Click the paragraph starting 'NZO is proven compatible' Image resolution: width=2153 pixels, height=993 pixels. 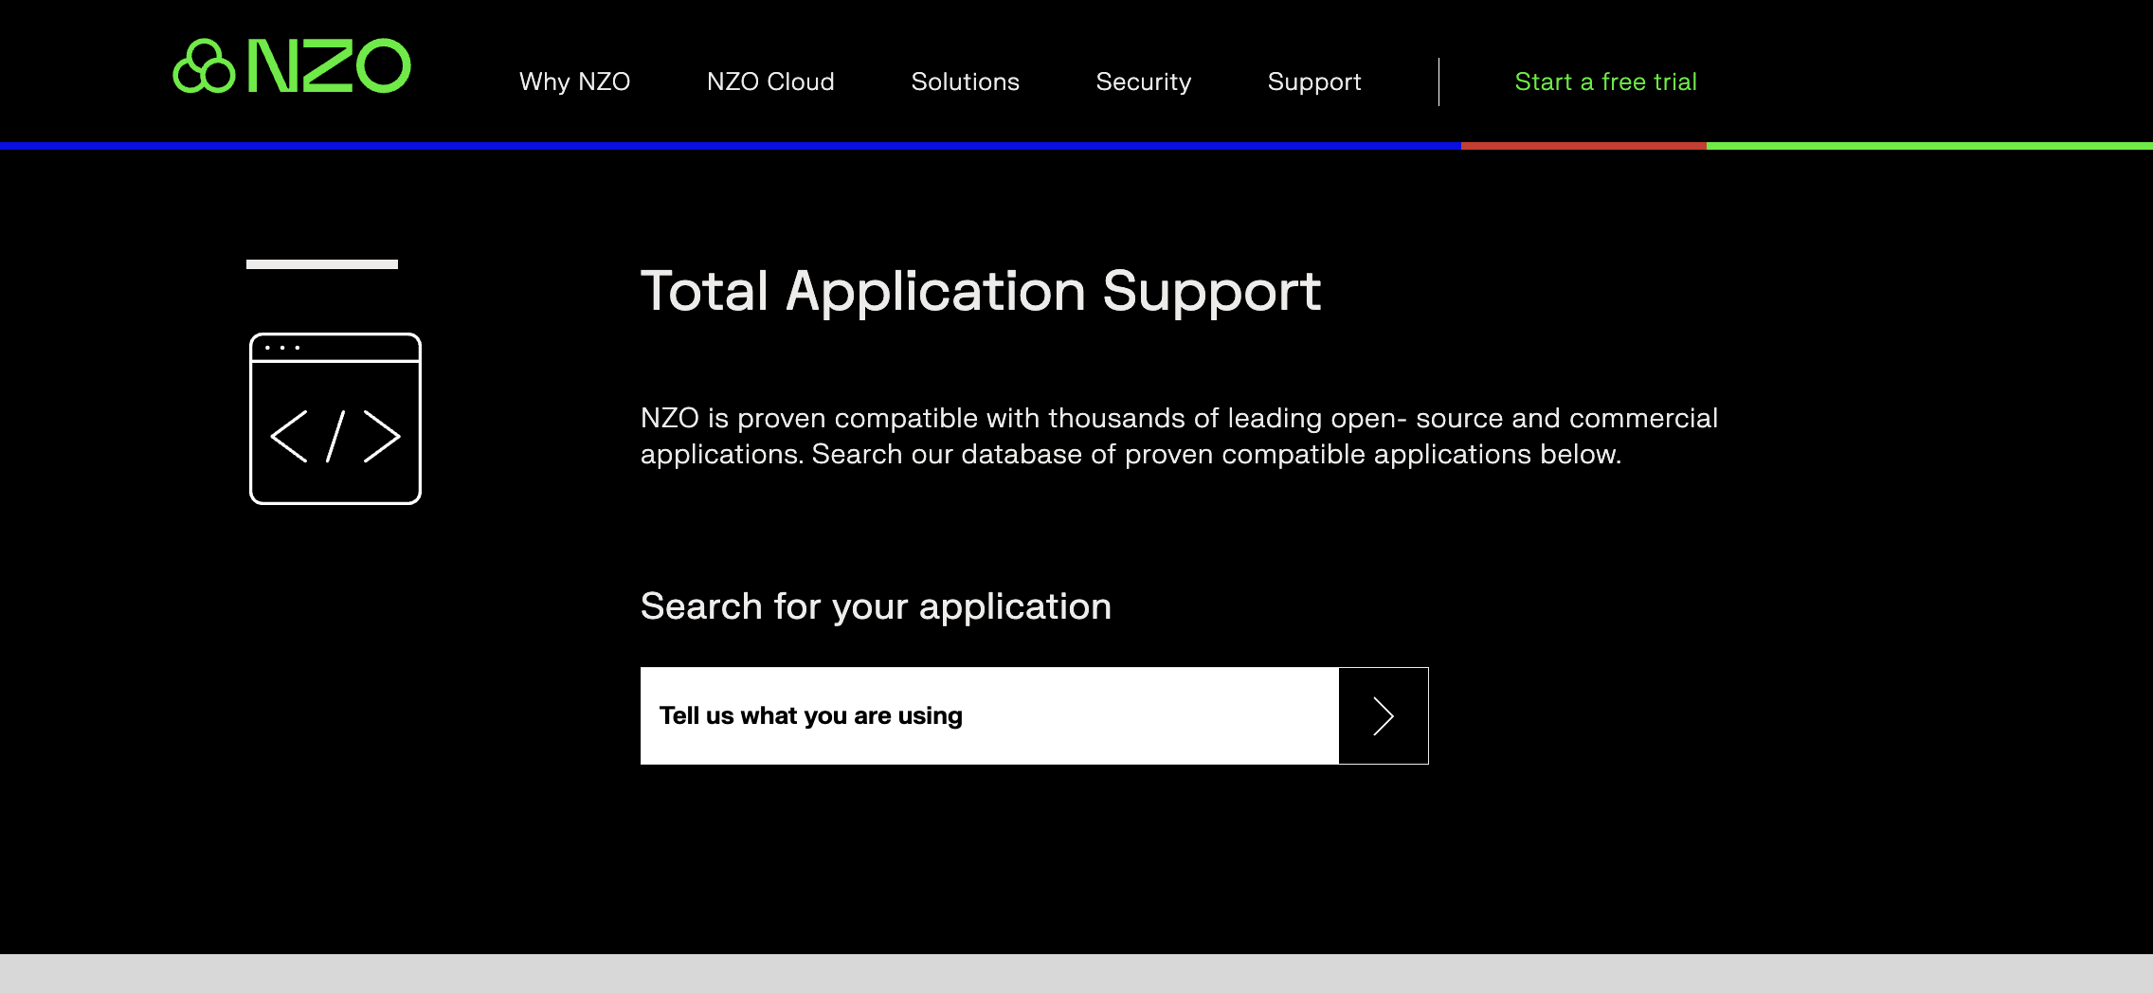(1179, 436)
